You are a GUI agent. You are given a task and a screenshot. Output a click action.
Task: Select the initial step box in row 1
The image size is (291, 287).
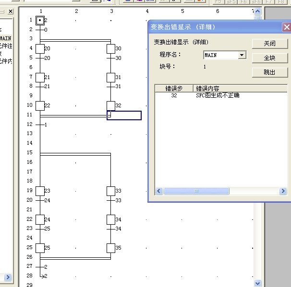40,20
